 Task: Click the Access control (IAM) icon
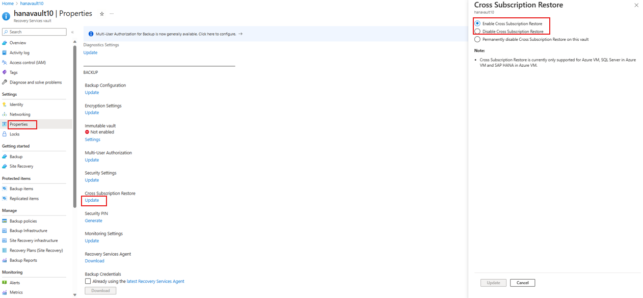(5, 63)
